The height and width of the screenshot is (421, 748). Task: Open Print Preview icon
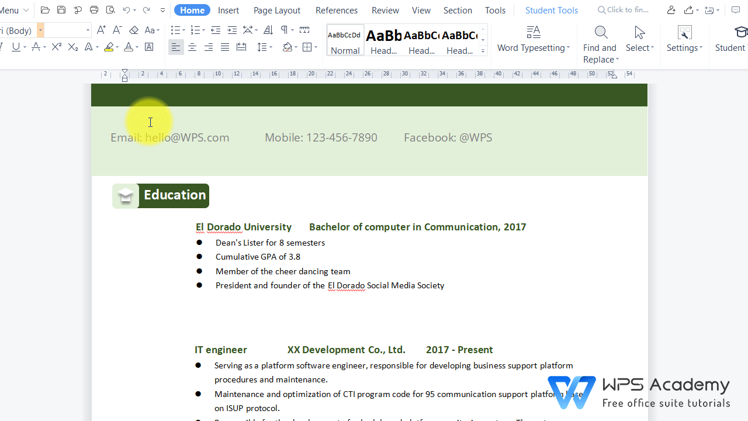110,10
